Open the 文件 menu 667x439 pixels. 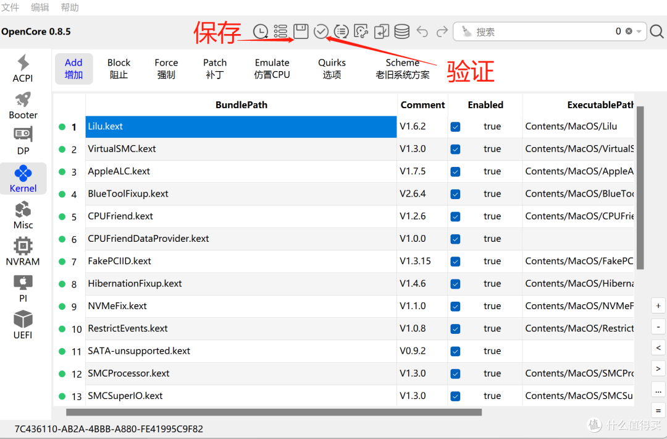click(10, 7)
